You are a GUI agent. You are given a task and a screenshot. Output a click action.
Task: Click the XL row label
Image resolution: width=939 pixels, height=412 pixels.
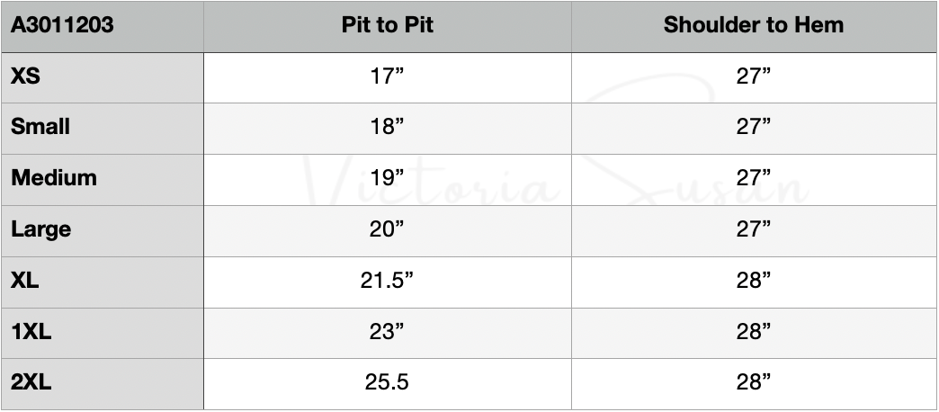click(x=25, y=281)
